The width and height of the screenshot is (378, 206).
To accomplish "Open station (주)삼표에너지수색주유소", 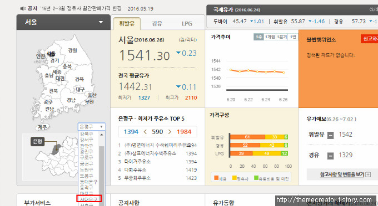I will [x=150, y=153].
